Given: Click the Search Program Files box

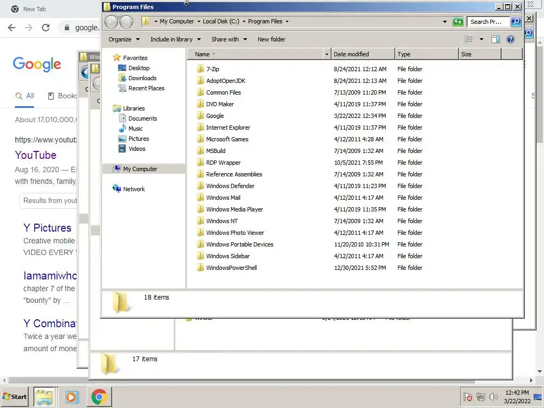Looking at the screenshot, I should [x=488, y=21].
